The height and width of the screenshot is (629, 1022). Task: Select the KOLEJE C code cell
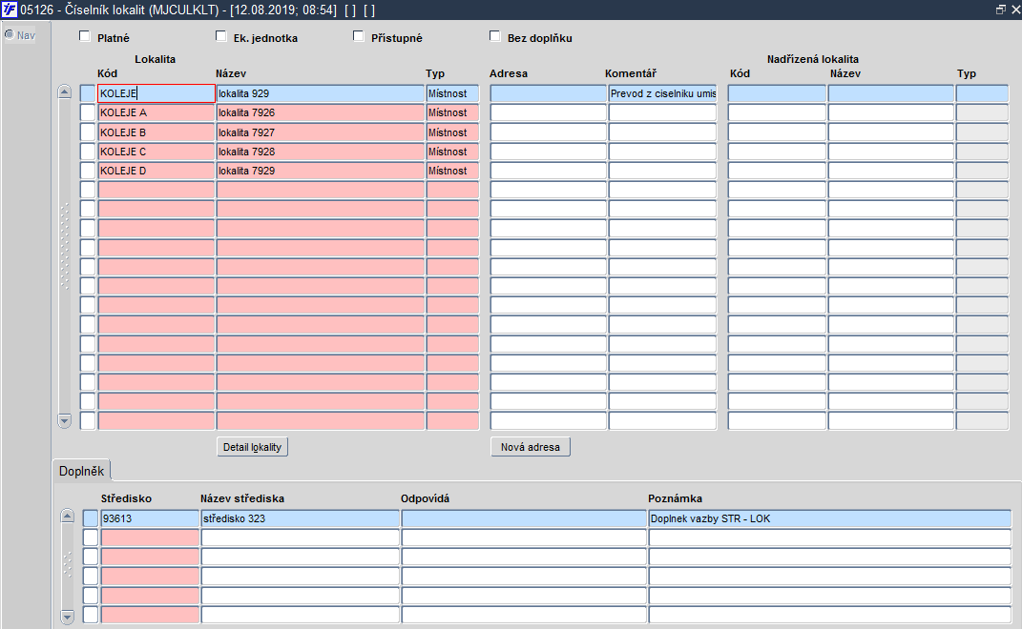pyautogui.click(x=156, y=152)
